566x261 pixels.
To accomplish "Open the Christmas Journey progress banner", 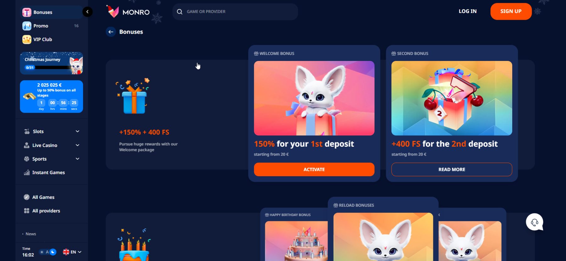I will (52, 63).
